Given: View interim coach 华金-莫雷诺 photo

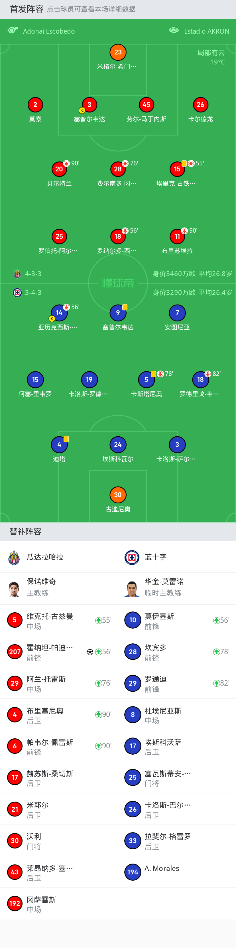Looking at the screenshot, I should pyautogui.click(x=132, y=588).
